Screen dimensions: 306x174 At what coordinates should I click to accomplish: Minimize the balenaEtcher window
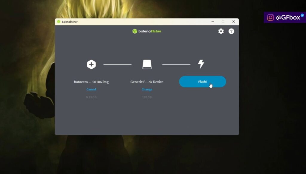click(x=213, y=21)
